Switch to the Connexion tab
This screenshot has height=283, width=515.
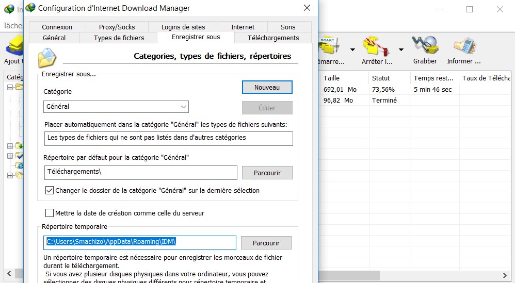(x=57, y=27)
